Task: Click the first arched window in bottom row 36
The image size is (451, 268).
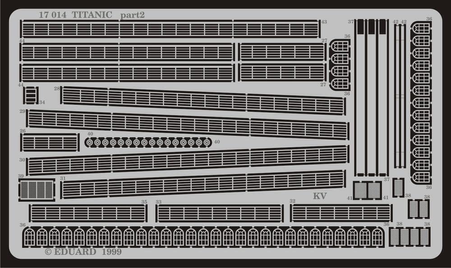Action: pyautogui.click(x=29, y=237)
